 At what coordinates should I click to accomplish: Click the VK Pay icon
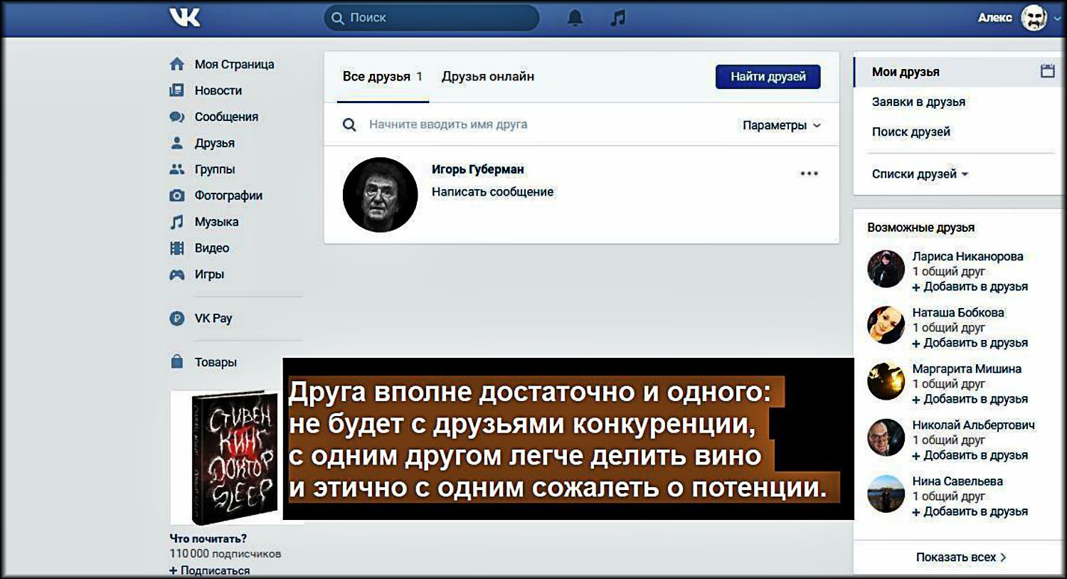(177, 319)
